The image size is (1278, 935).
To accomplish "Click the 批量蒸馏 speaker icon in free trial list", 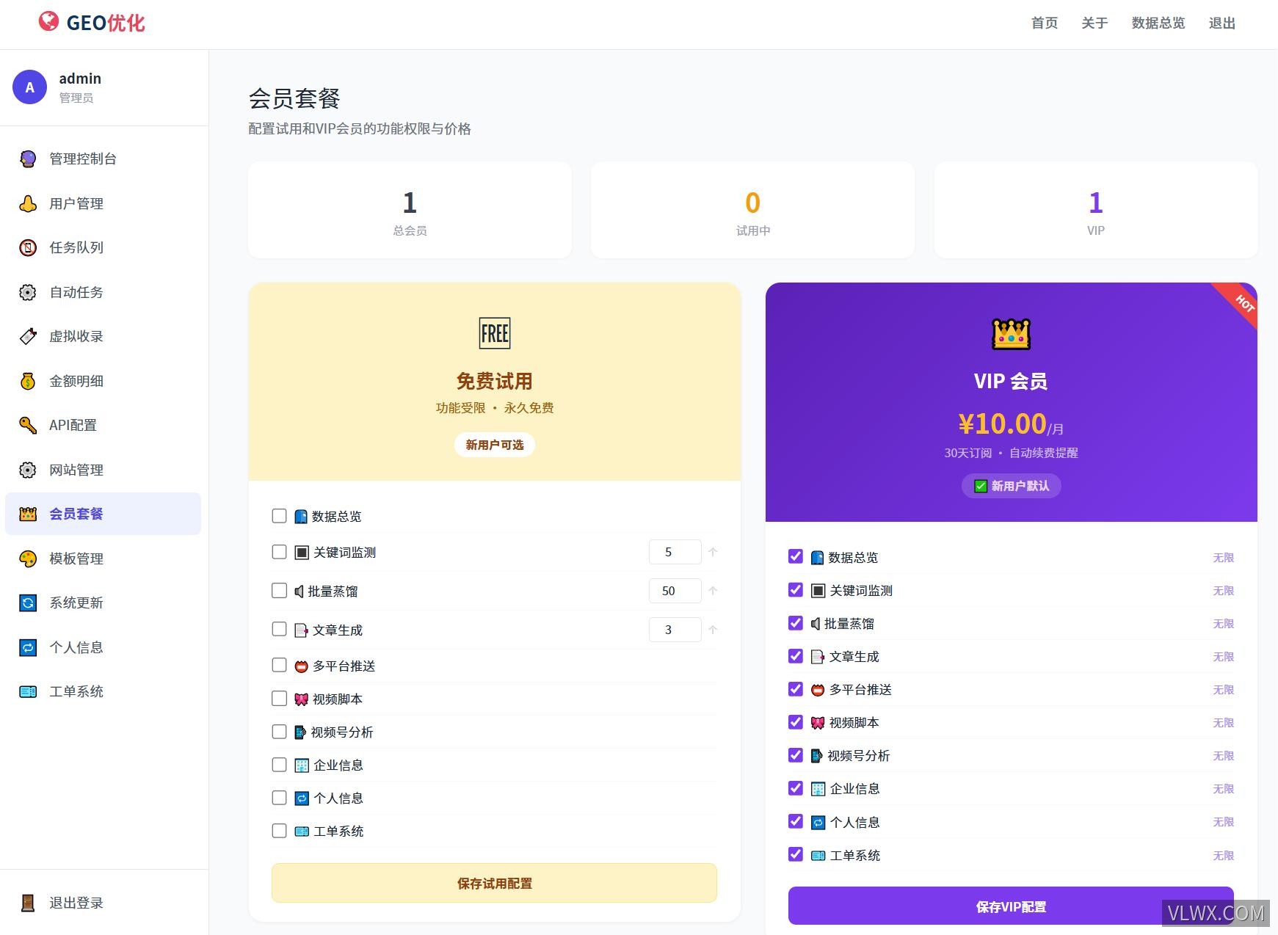I will pos(299,591).
